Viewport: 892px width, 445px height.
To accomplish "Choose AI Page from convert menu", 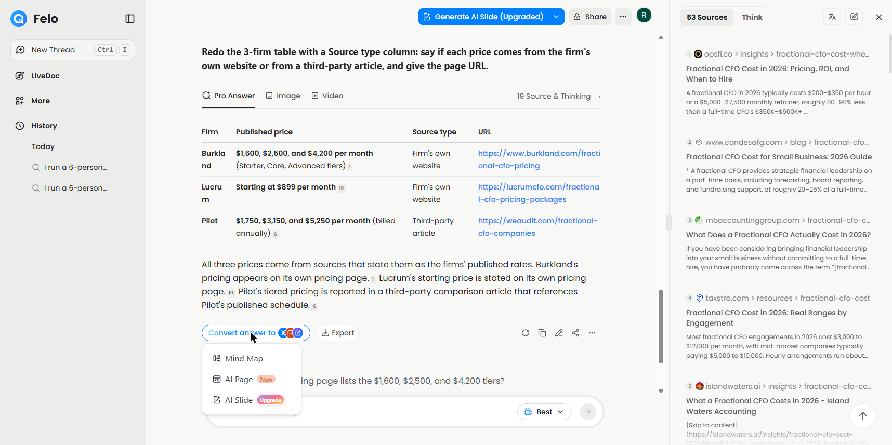I will (x=252, y=379).
